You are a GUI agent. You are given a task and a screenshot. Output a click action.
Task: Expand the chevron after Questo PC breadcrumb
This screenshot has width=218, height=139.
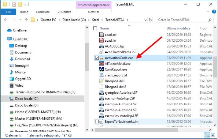[x=59, y=20]
